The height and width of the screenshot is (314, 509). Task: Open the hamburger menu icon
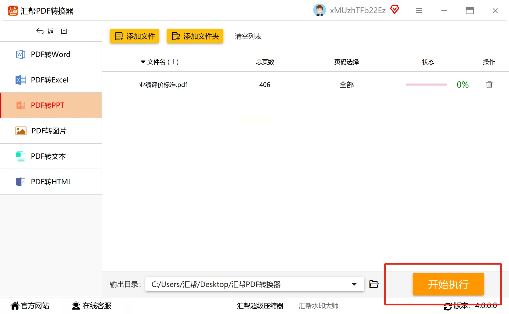point(419,11)
